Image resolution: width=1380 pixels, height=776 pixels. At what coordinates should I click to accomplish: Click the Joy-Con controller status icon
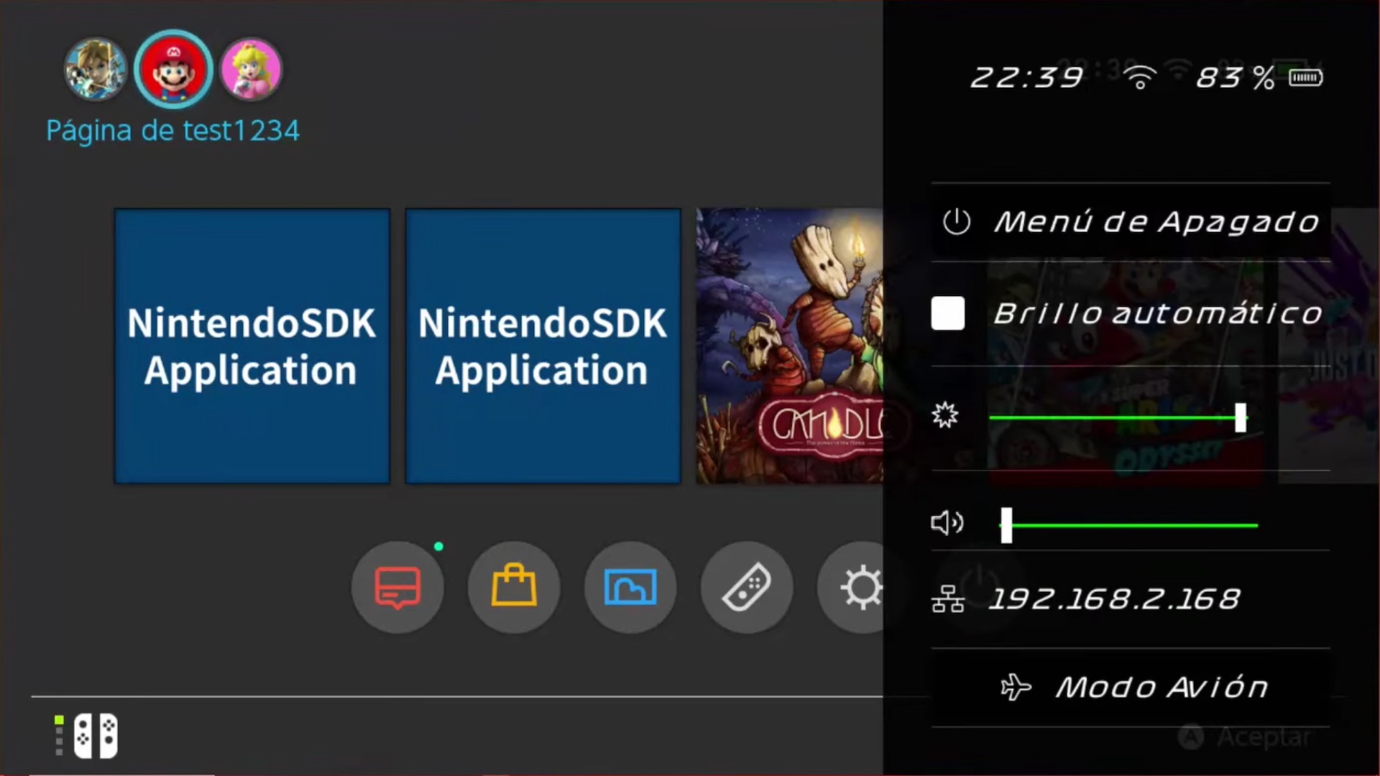[x=95, y=736]
